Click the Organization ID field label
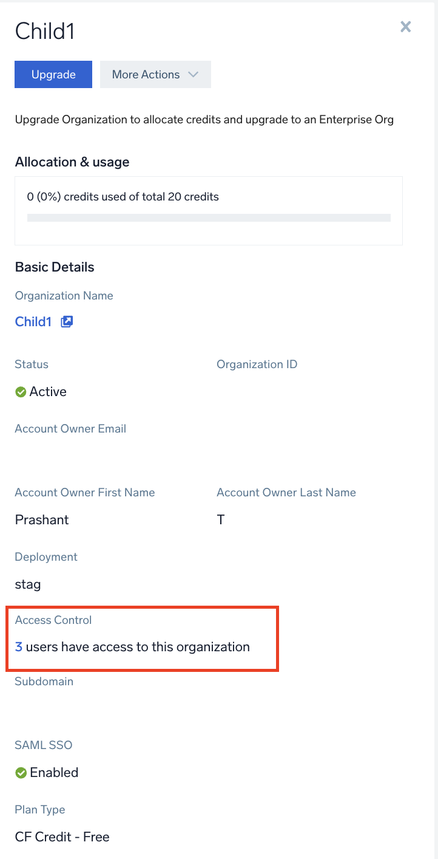This screenshot has height=859, width=438. pyautogui.click(x=257, y=364)
